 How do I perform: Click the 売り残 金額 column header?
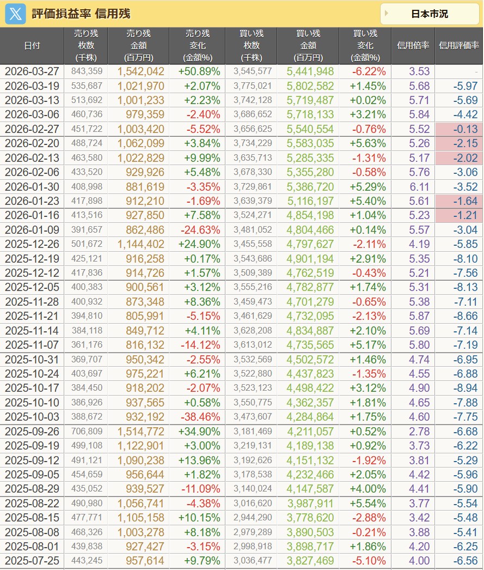click(139, 46)
